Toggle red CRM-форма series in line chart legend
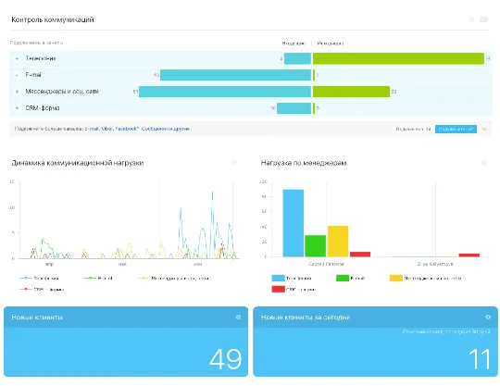This screenshot has width=500, height=386. point(42,290)
